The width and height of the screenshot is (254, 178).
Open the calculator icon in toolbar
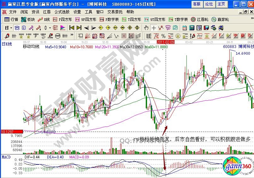(x=192, y=28)
